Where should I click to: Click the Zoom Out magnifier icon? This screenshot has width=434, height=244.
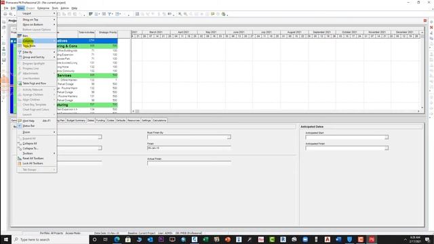(x=185, y=14)
